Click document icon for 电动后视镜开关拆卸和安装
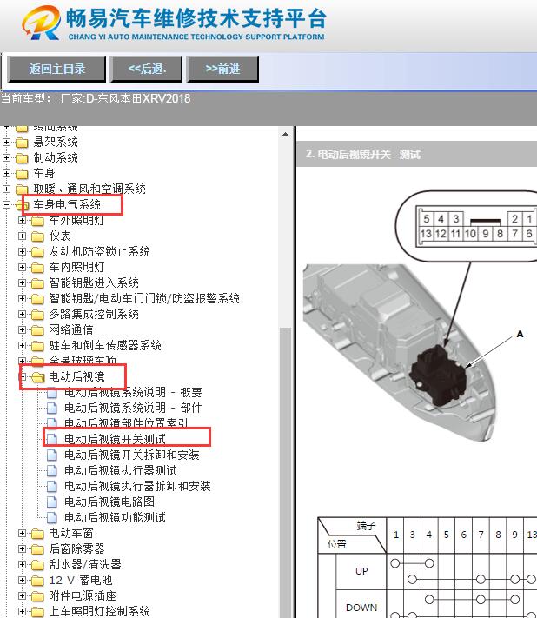 coord(51,455)
